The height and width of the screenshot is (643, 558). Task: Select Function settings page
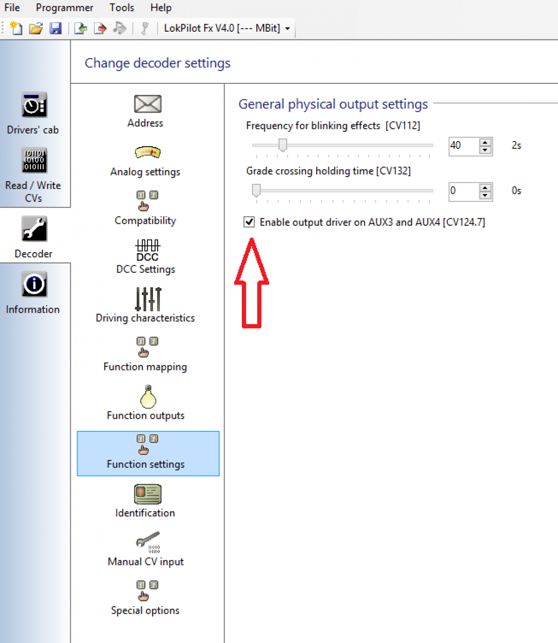pos(148,454)
